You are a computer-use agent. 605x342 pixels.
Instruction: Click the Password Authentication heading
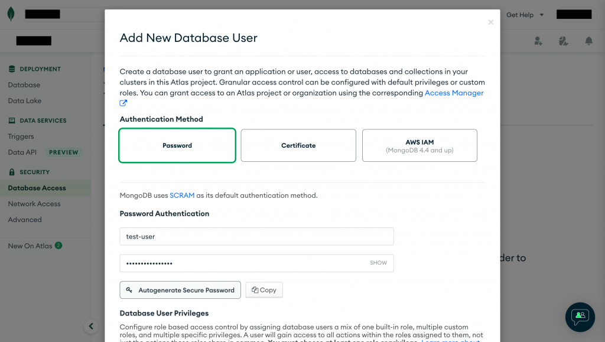(x=164, y=214)
